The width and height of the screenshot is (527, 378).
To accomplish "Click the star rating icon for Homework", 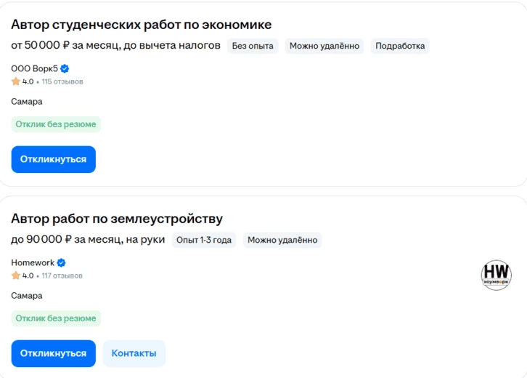I will click(16, 276).
